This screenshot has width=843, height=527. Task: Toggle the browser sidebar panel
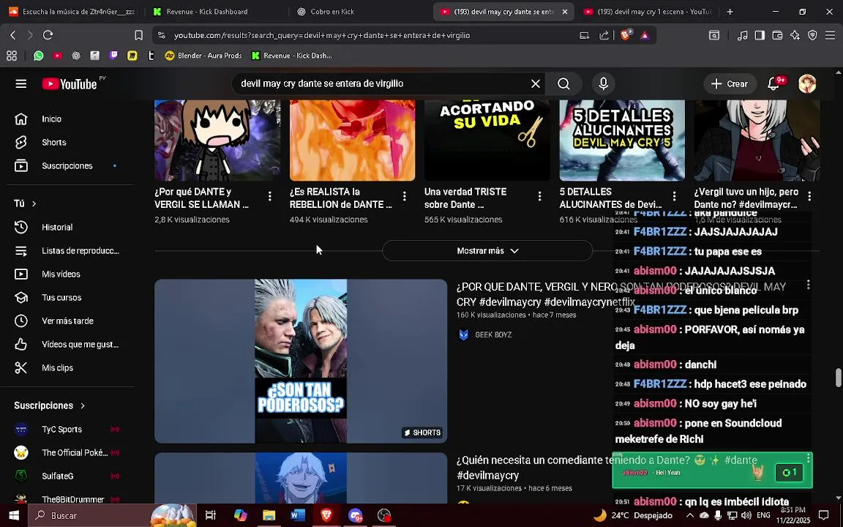pos(760,35)
